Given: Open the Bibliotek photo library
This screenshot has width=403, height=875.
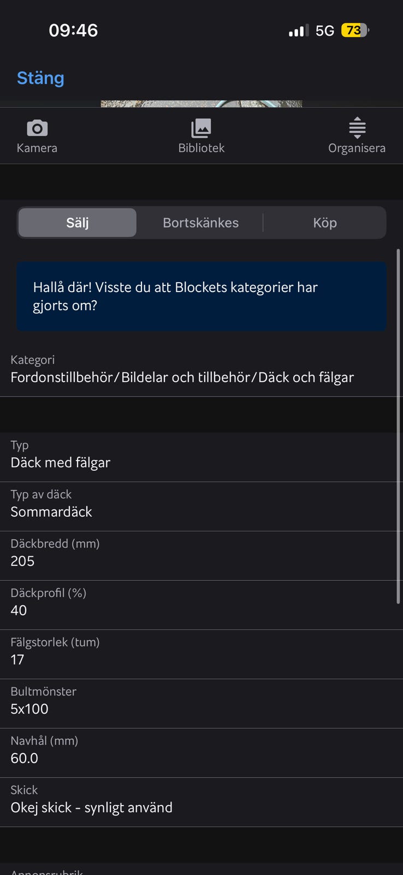Looking at the screenshot, I should (x=201, y=136).
